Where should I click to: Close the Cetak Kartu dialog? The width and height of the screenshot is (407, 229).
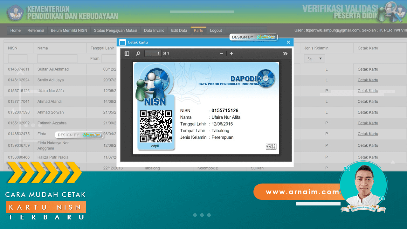[x=288, y=42]
